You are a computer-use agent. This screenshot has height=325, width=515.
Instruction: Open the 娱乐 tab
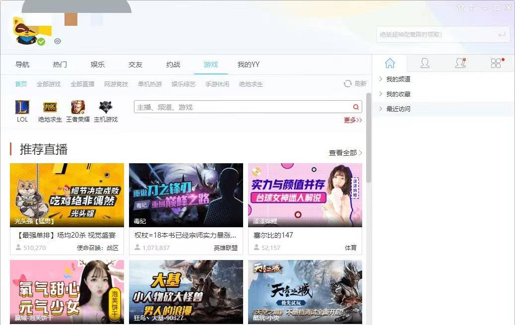98,65
